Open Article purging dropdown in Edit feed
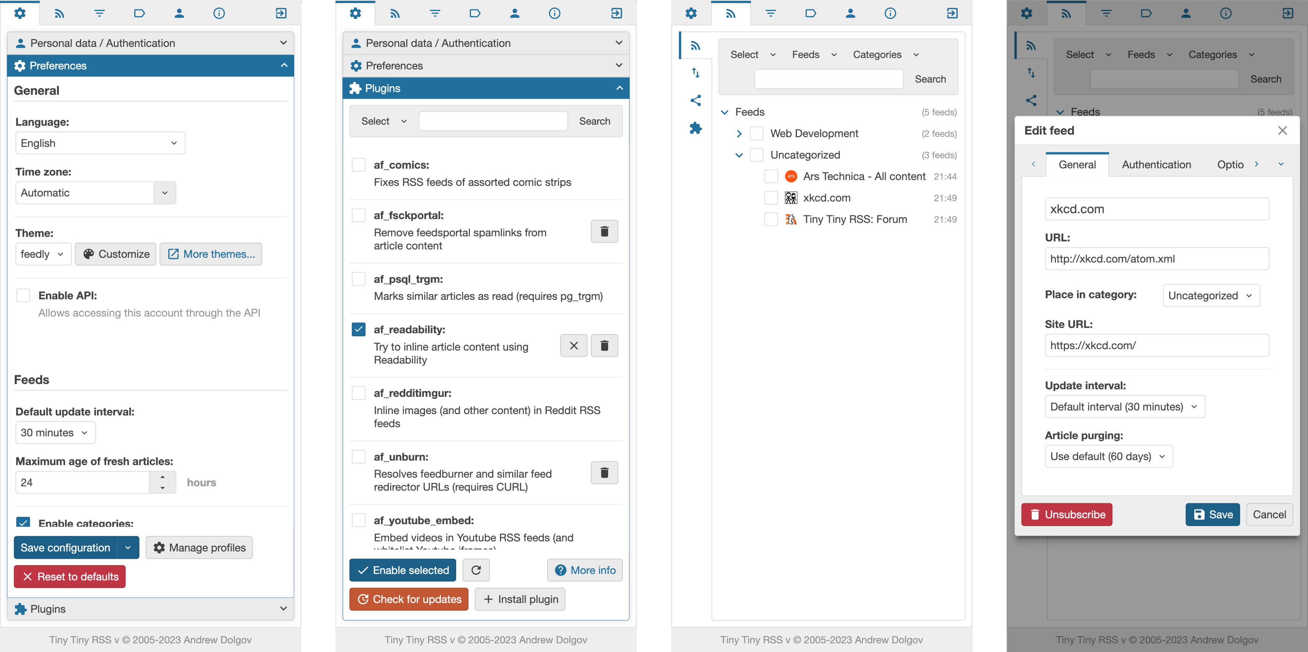This screenshot has height=652, width=1308. (x=1109, y=456)
